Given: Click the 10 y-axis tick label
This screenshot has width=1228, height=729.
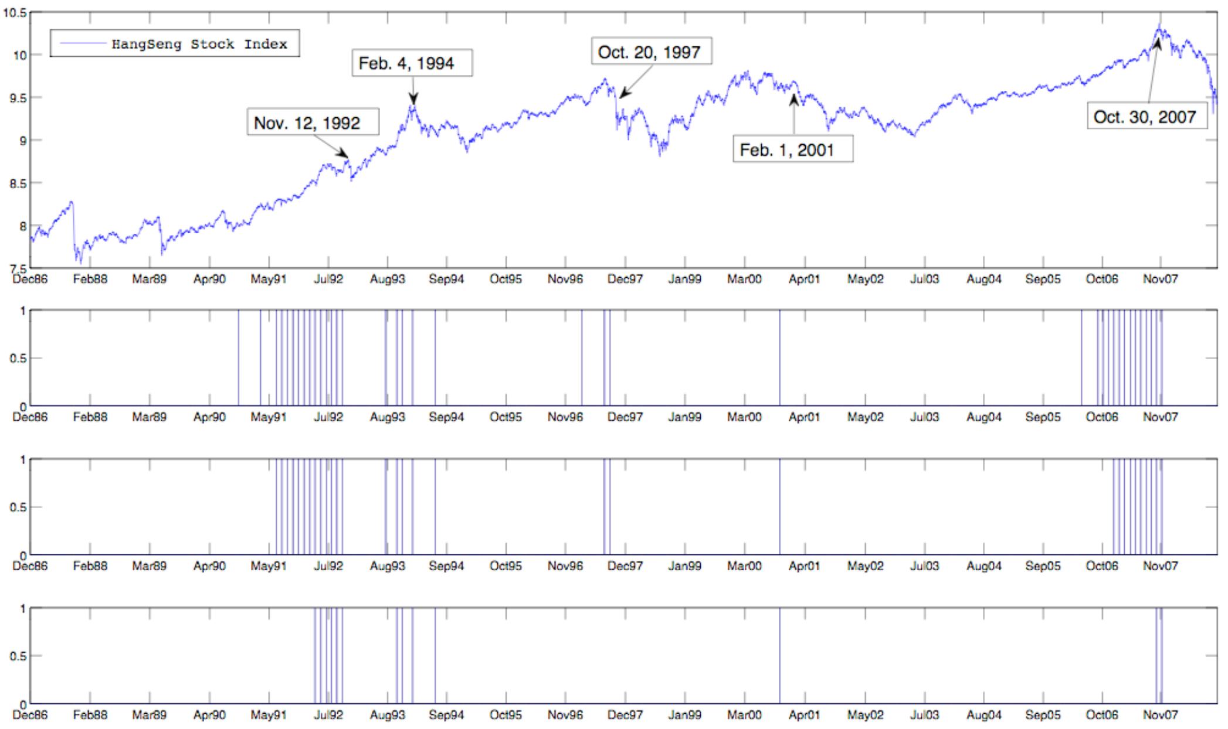Looking at the screenshot, I should (x=19, y=56).
